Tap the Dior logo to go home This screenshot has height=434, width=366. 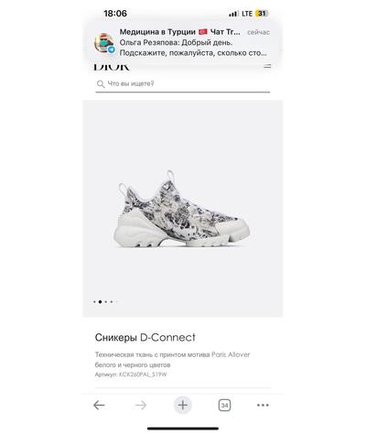pyautogui.click(x=112, y=67)
